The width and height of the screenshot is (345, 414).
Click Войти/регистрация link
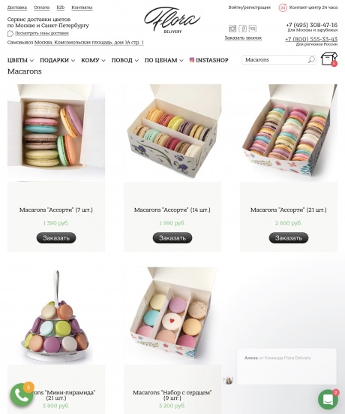249,8
